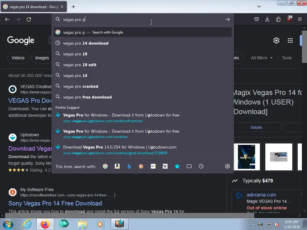Reload the page with the refresh icon

point(29,19)
